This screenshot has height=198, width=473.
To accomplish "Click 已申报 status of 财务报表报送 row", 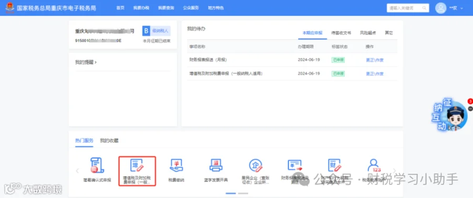I will point(338,60).
